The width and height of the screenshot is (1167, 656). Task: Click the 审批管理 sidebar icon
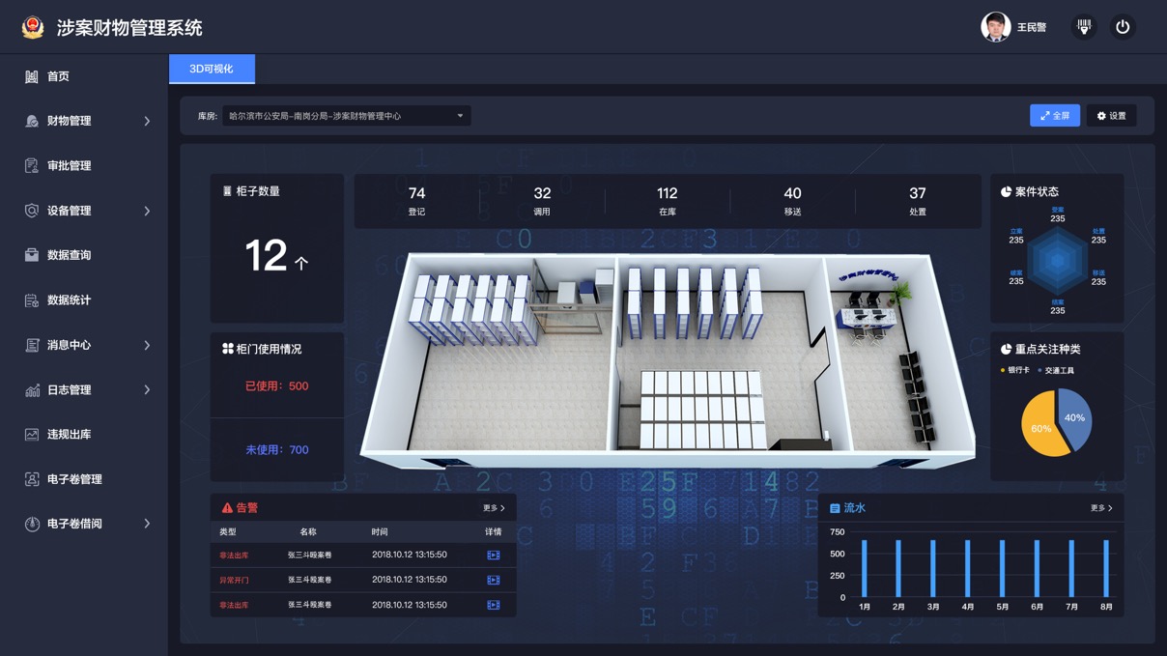coord(32,166)
